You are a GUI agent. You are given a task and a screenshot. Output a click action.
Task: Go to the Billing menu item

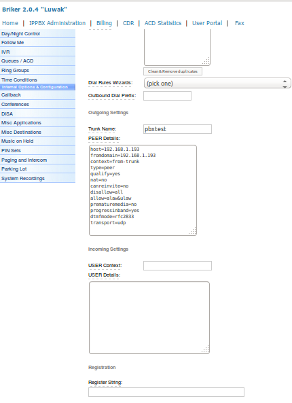pyautogui.click(x=104, y=23)
